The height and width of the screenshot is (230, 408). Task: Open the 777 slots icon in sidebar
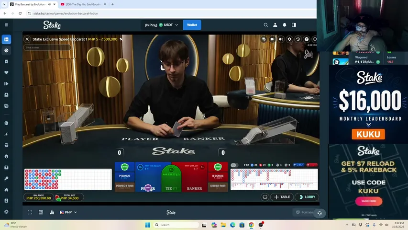pyautogui.click(x=6, y=145)
